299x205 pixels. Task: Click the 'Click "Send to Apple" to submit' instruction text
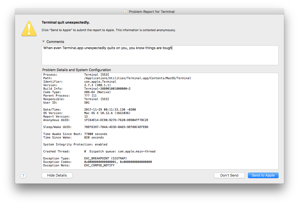coord(109,30)
